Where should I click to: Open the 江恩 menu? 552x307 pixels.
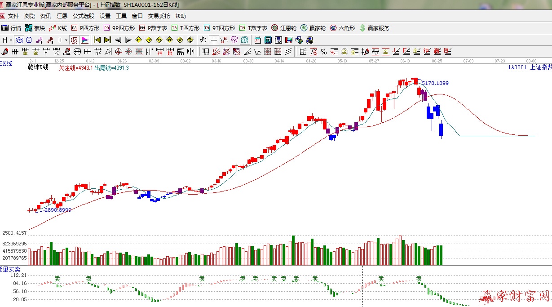pyautogui.click(x=62, y=16)
